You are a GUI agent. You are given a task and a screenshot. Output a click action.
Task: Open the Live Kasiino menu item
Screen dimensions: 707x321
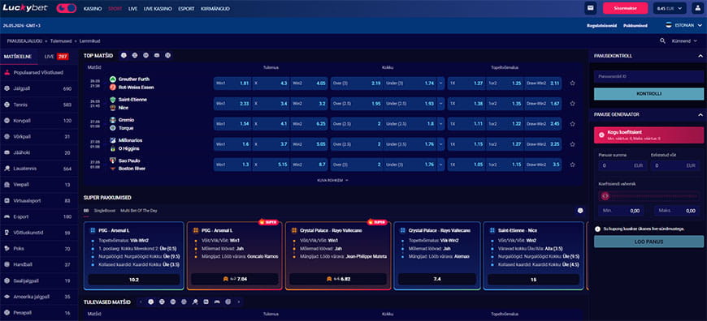pyautogui.click(x=158, y=9)
